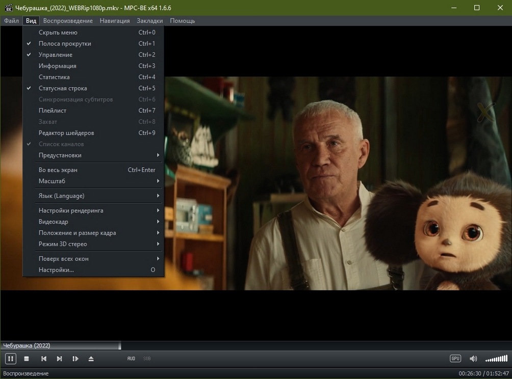Viewport: 512px width, 379px height.
Task: Open the Файл menu
Action: (x=11, y=21)
